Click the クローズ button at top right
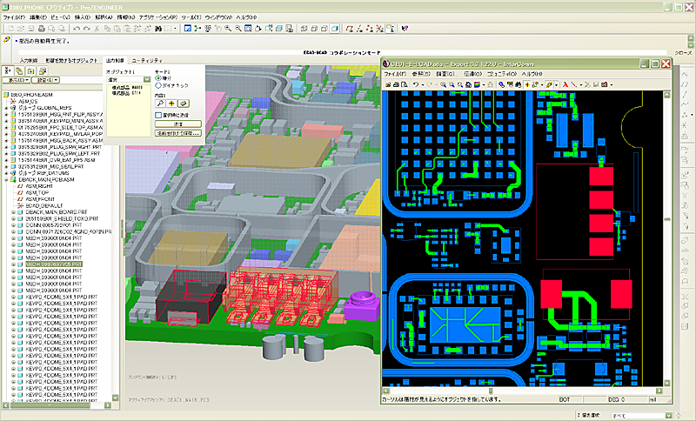Image resolution: width=696 pixels, height=421 pixels. click(683, 52)
